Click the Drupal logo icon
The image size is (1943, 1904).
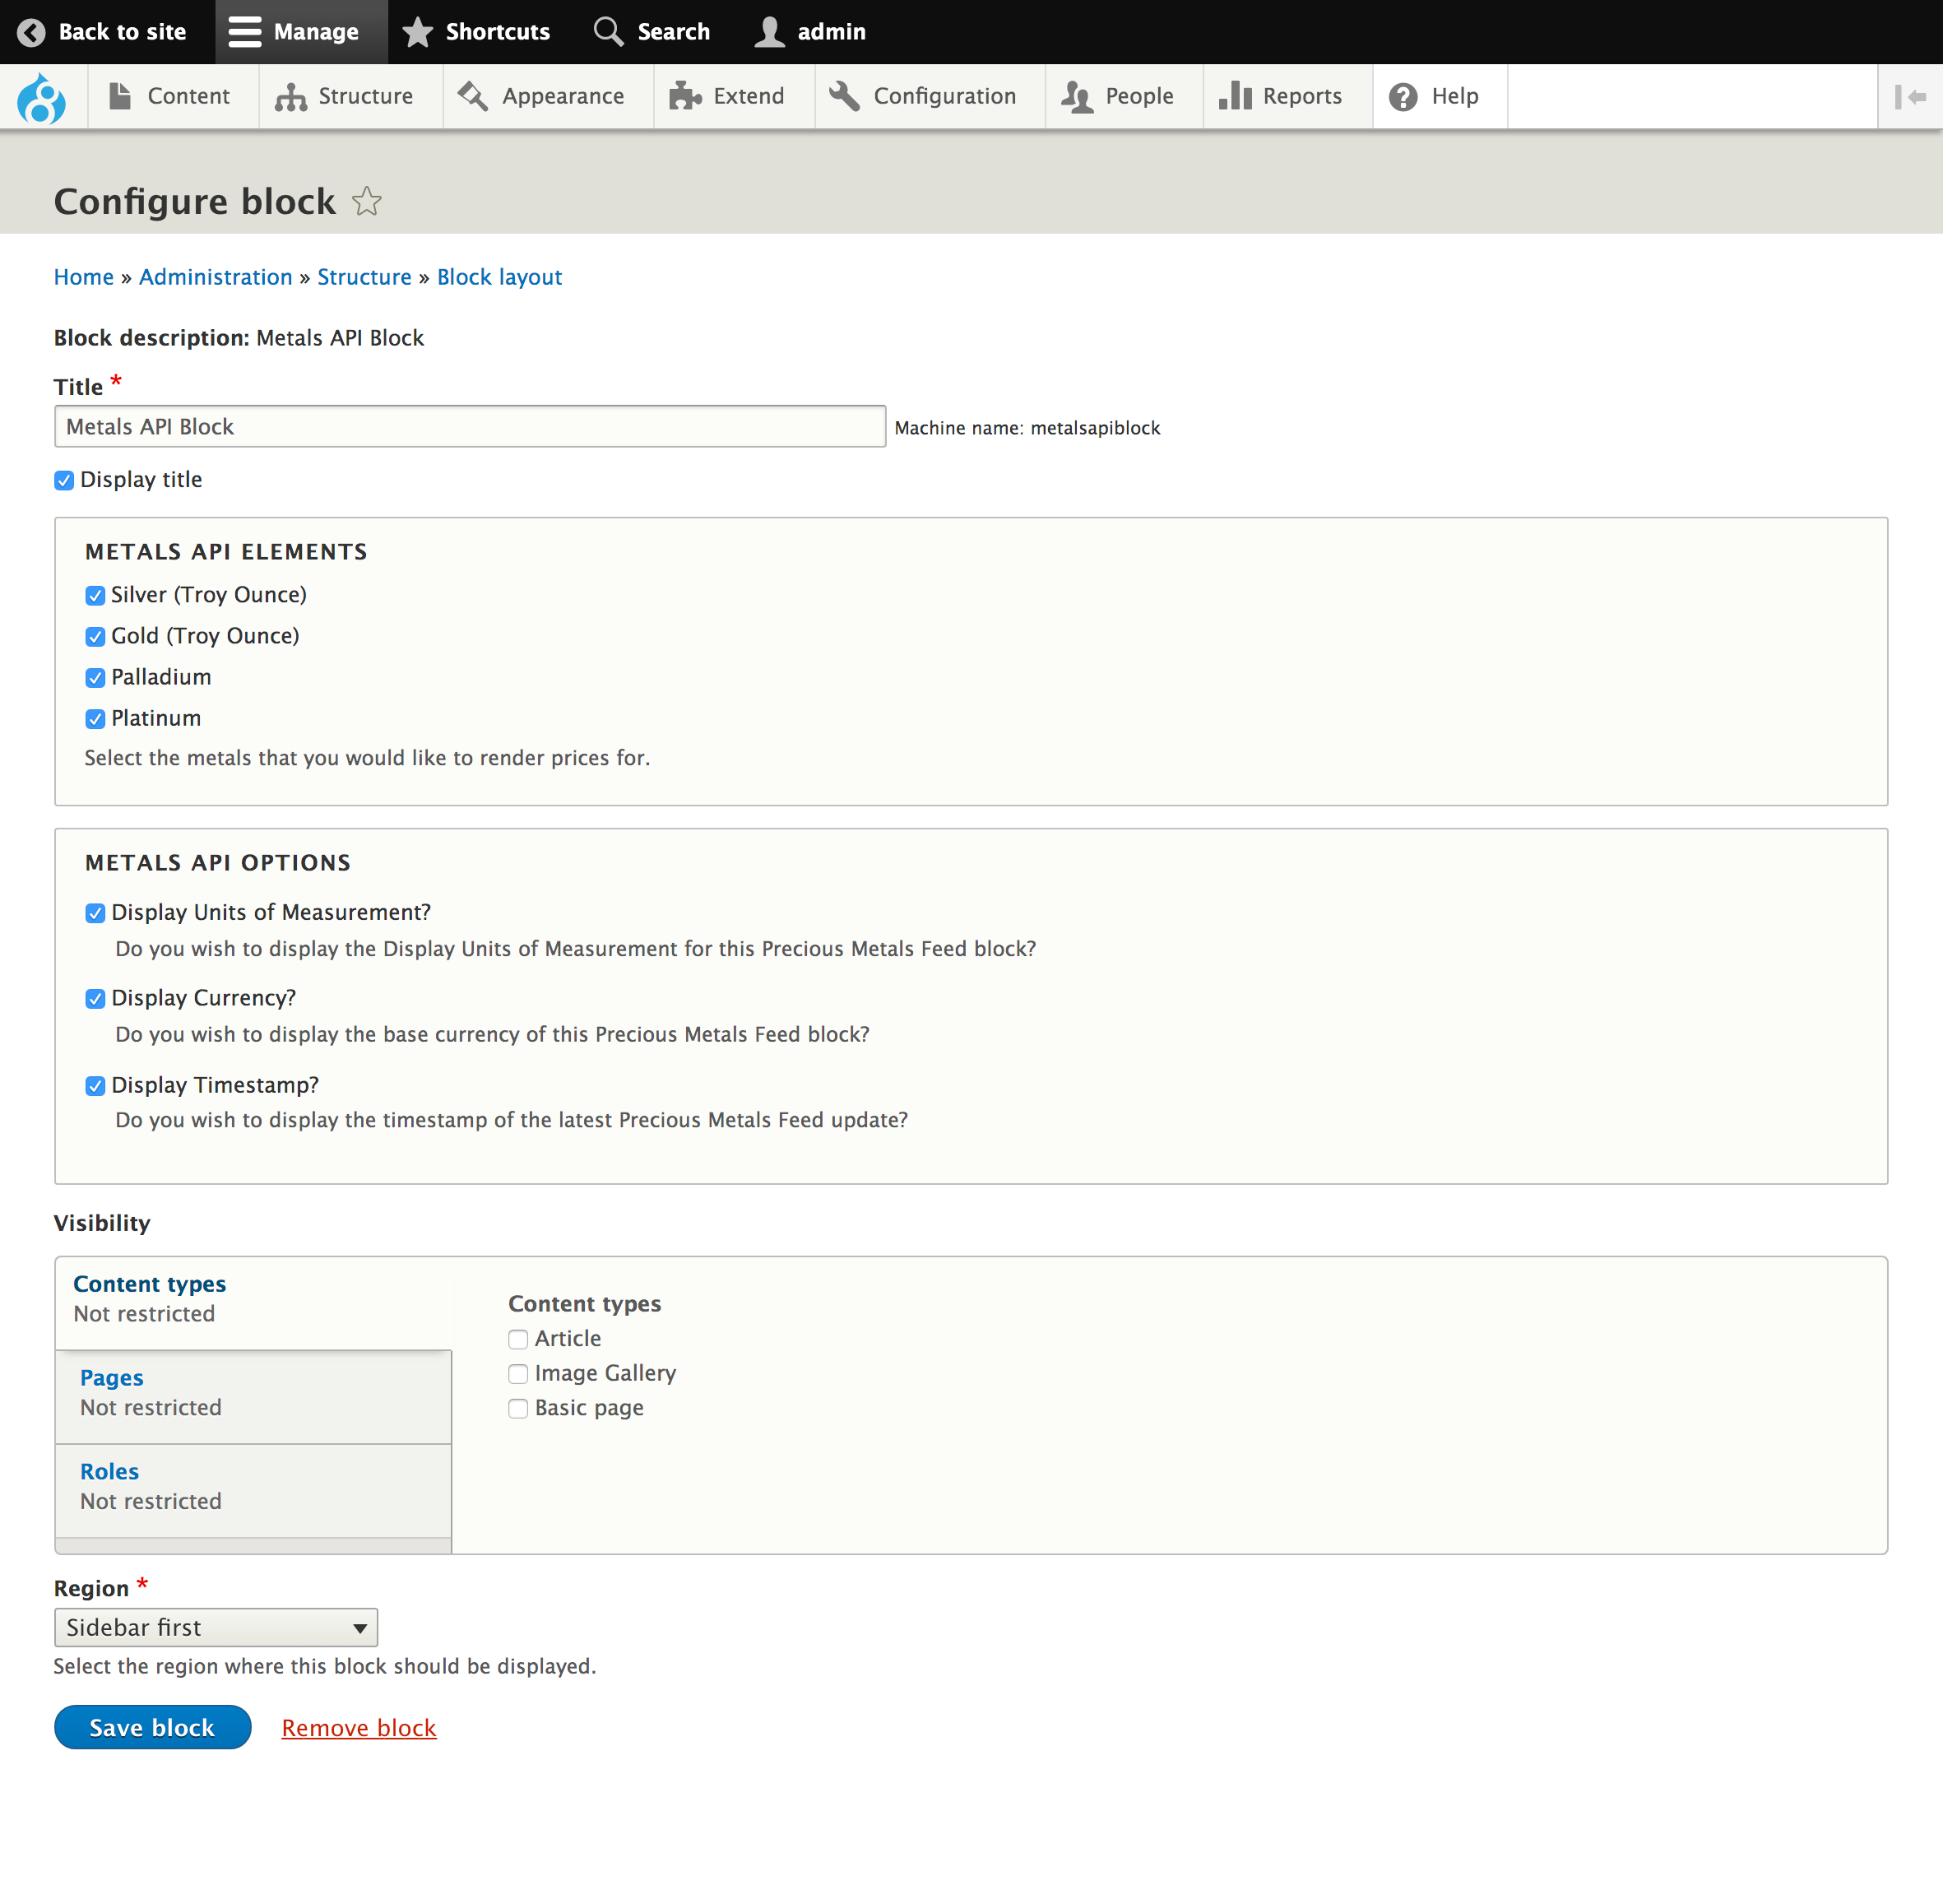point(43,96)
